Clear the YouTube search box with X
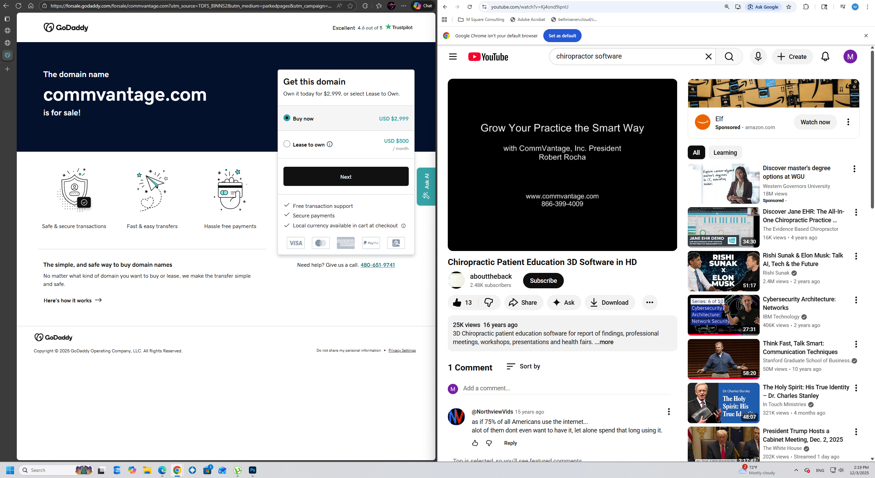 click(x=708, y=56)
